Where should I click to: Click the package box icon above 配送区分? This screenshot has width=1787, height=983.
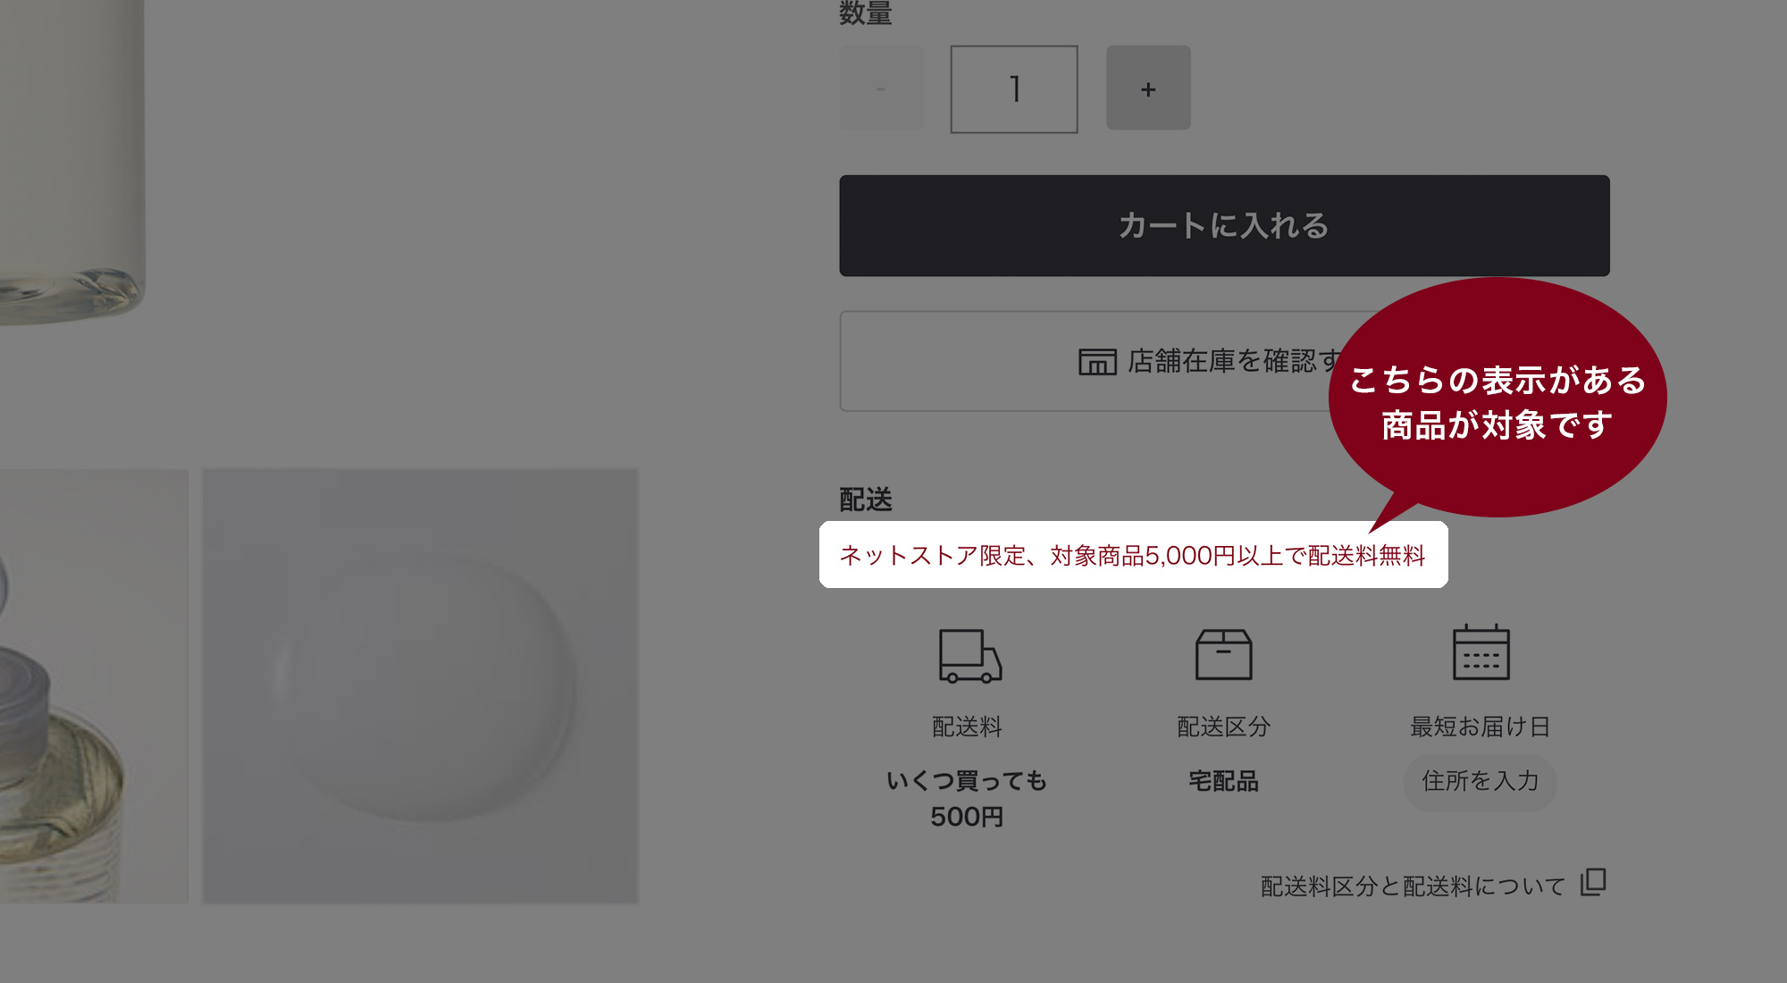(x=1222, y=653)
